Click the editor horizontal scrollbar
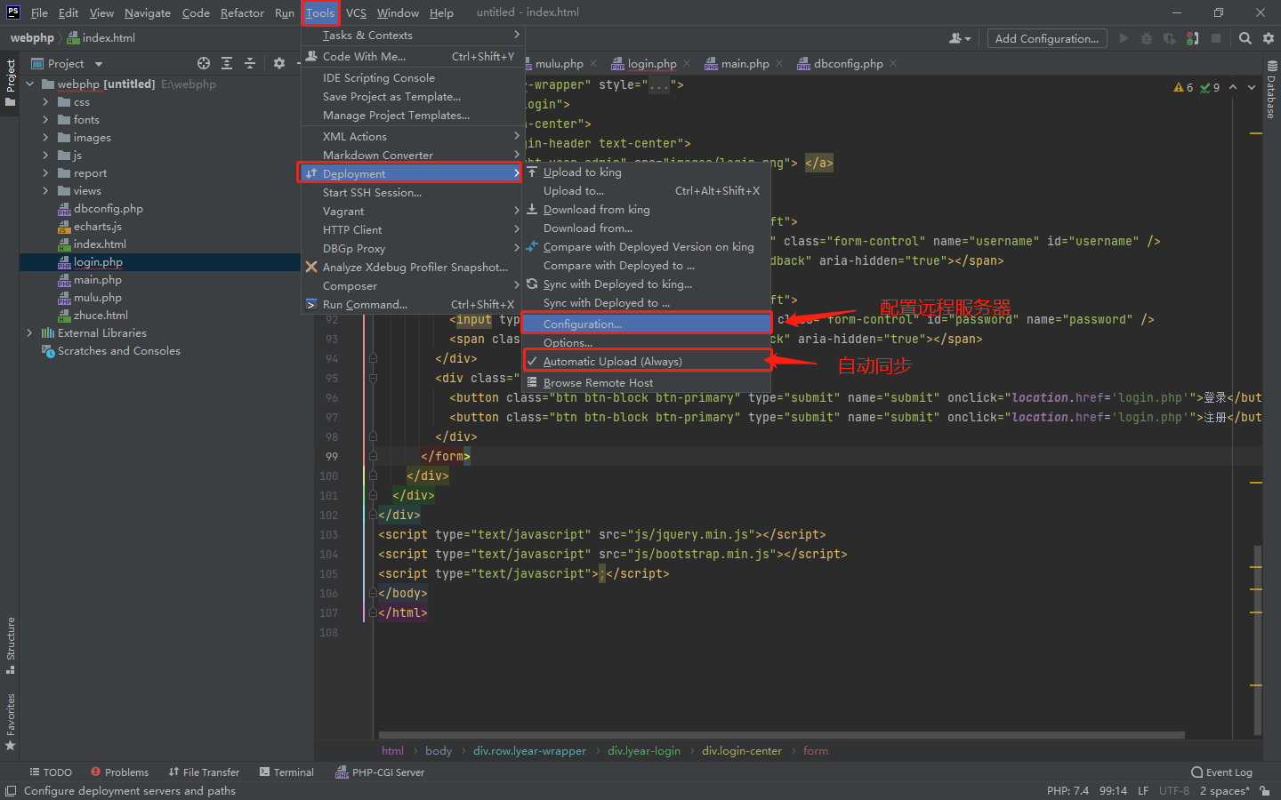Viewport: 1281px width, 800px height. (781, 735)
